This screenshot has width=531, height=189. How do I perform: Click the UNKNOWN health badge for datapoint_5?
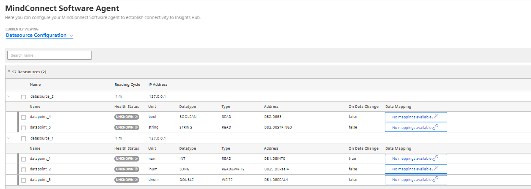point(127,127)
